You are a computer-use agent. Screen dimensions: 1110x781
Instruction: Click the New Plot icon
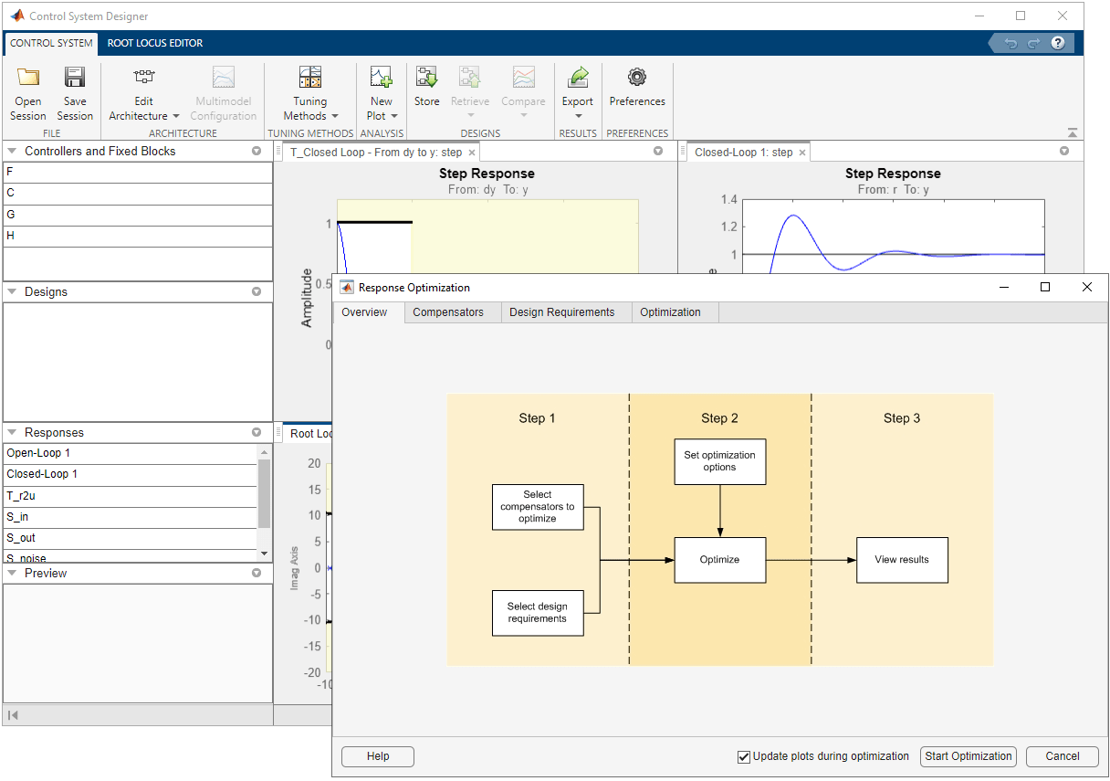381,78
